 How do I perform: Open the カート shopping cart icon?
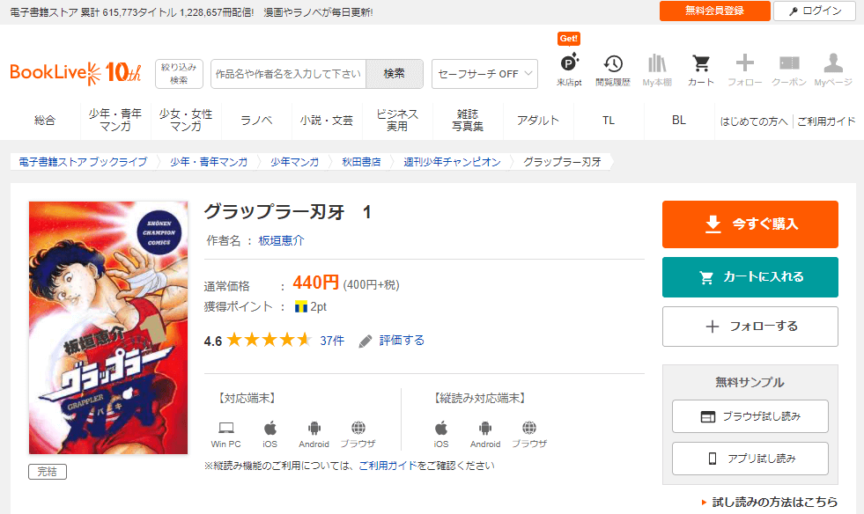701,64
